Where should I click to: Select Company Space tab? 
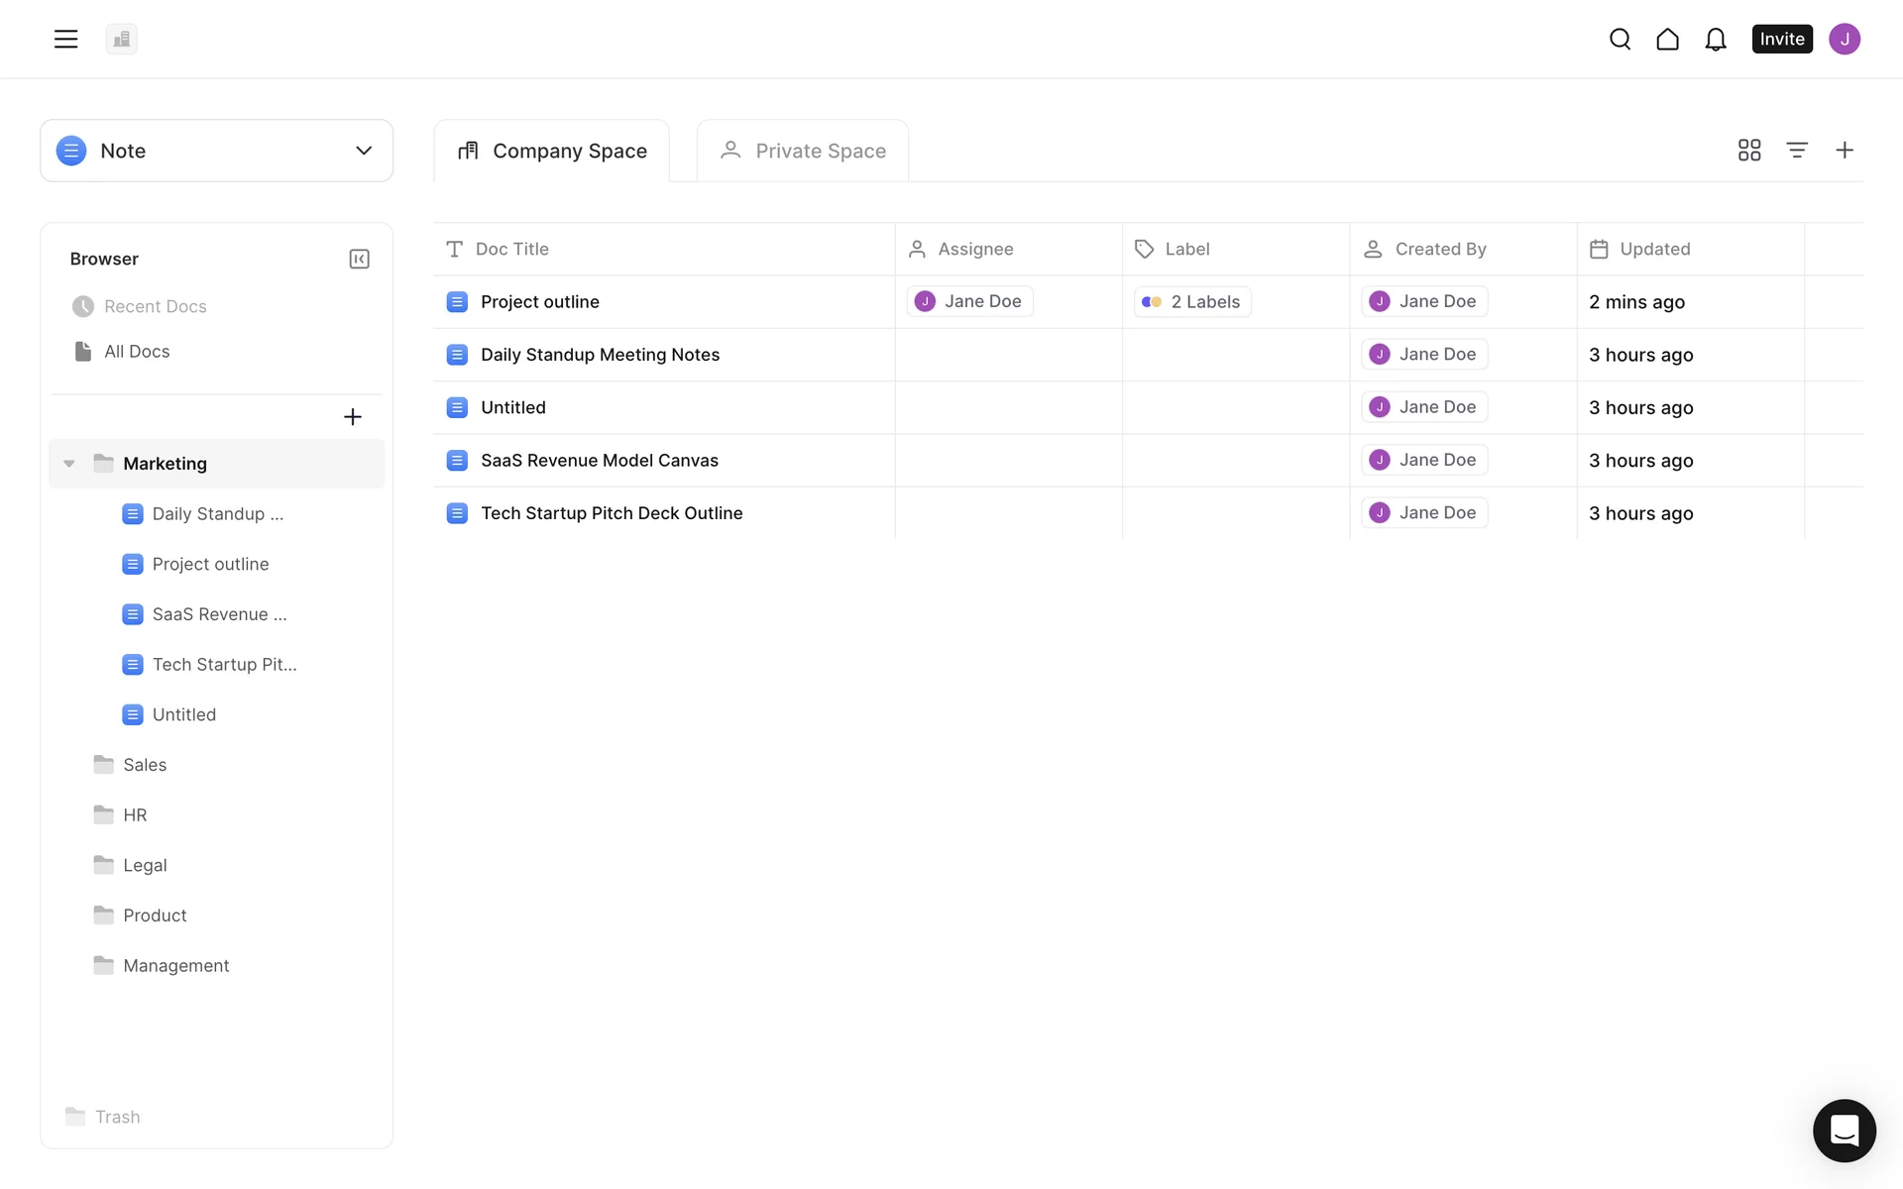(x=552, y=151)
